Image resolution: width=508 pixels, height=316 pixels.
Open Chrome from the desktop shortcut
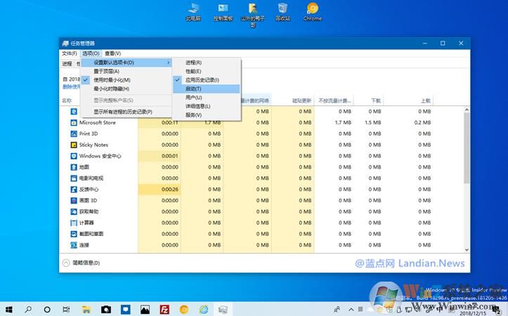coord(312,11)
